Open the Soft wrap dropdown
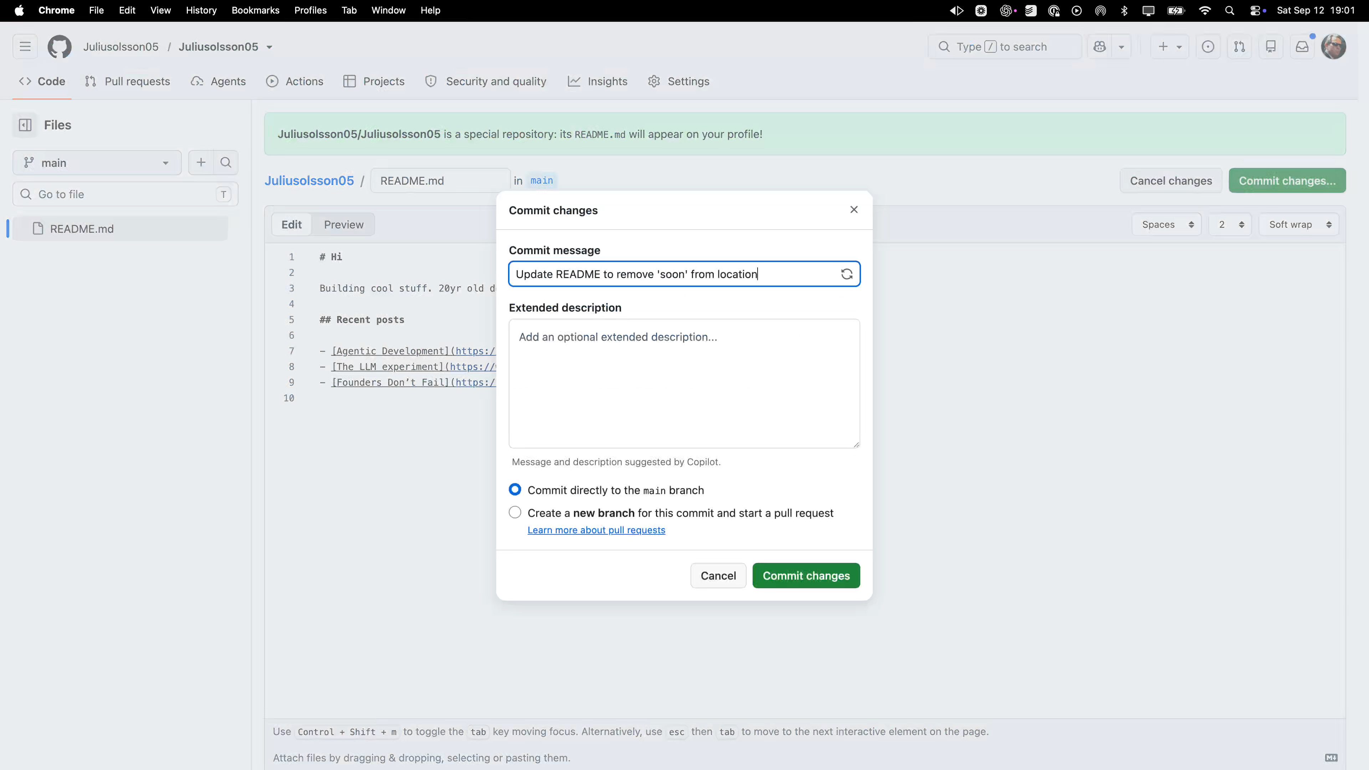The height and width of the screenshot is (770, 1369). (1299, 224)
